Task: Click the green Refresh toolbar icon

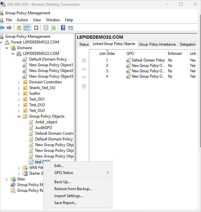Action: (53, 28)
